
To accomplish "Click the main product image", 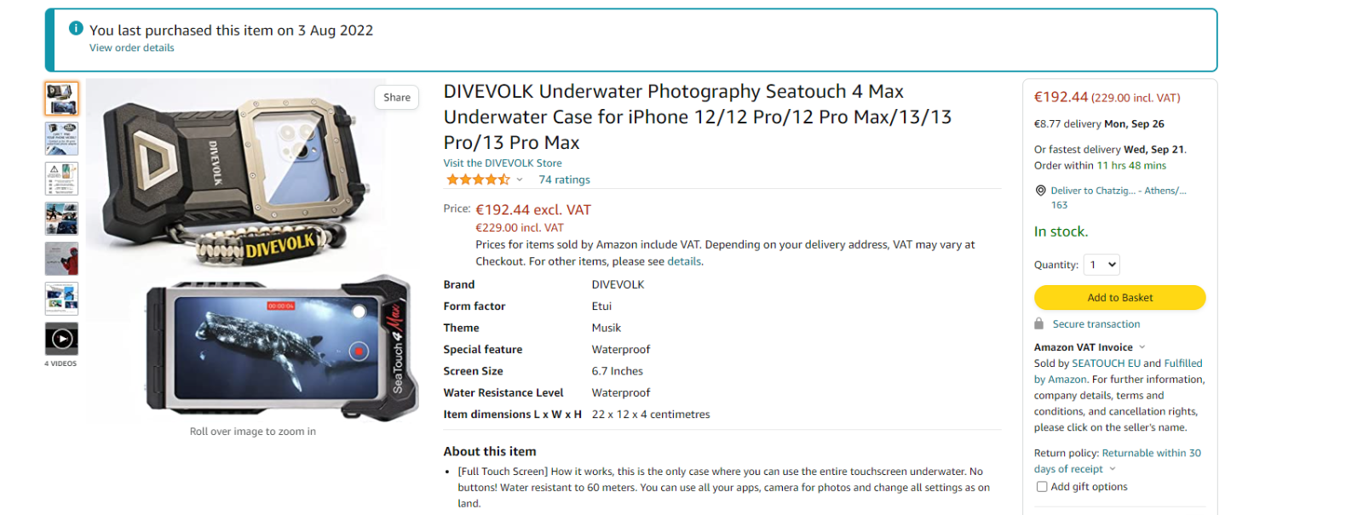I will pos(253,251).
